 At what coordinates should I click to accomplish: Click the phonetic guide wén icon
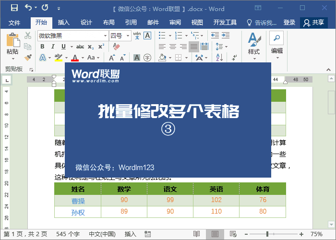(137, 36)
